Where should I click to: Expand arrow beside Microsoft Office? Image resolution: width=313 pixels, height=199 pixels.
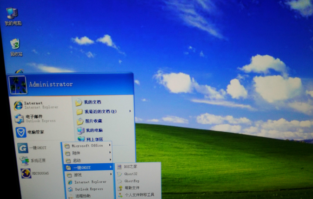(x=110, y=145)
